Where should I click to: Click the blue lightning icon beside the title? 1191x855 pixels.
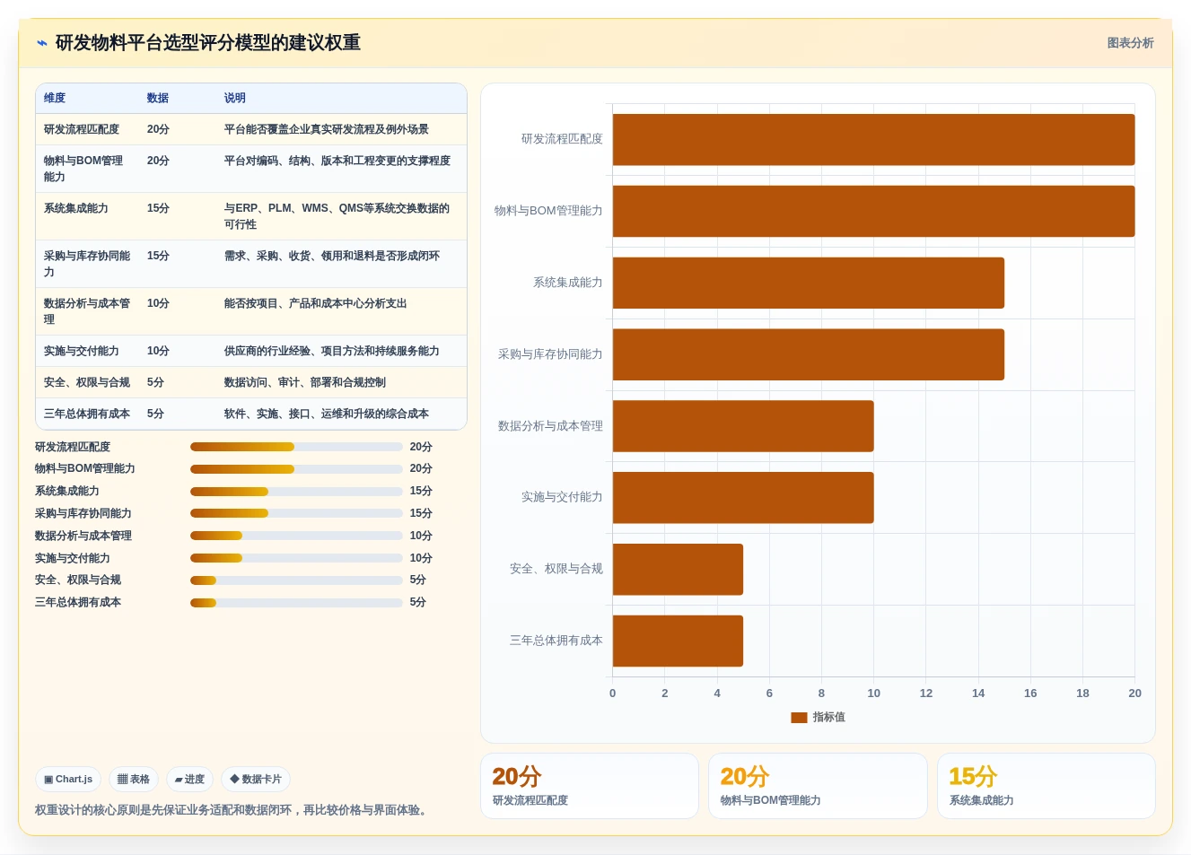pyautogui.click(x=41, y=43)
